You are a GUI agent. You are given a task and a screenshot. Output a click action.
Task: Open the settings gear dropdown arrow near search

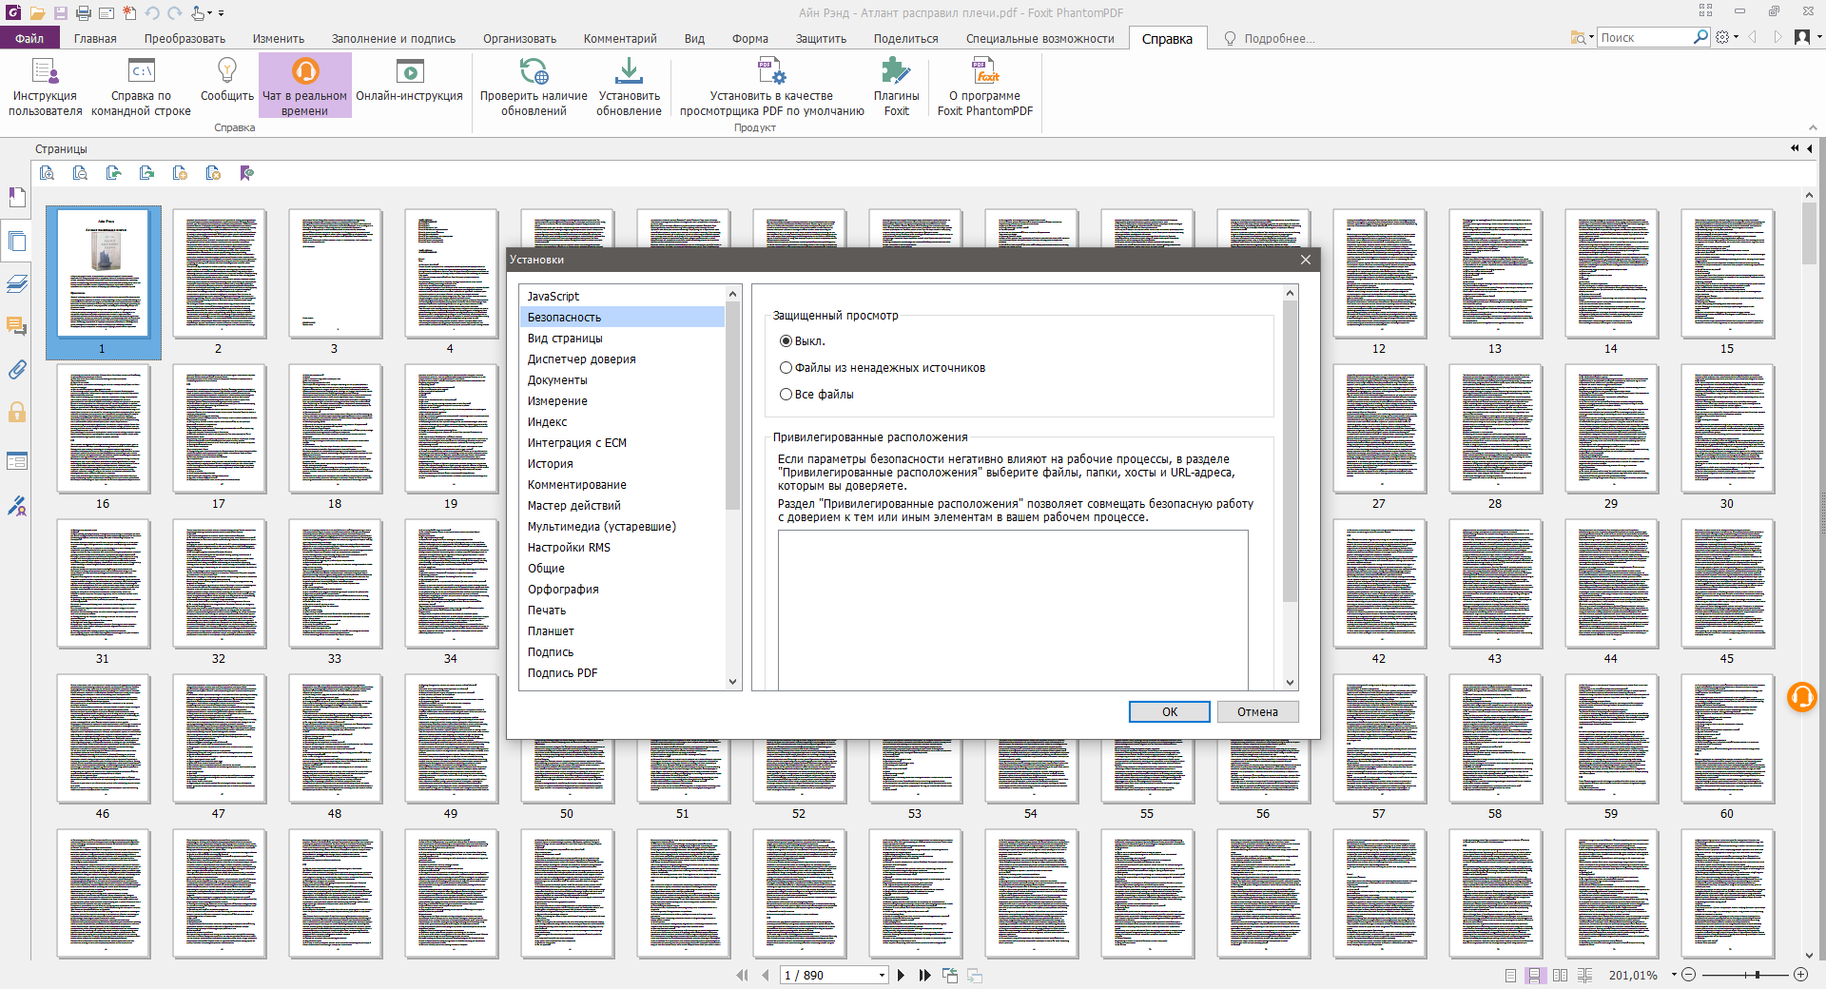(1737, 37)
